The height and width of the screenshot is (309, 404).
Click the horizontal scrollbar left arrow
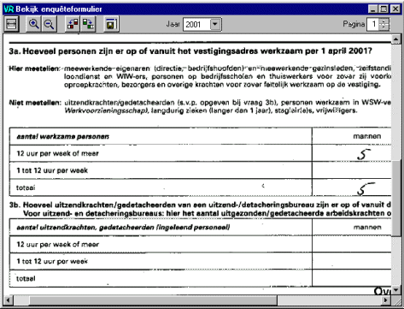pyautogui.click(x=9, y=300)
